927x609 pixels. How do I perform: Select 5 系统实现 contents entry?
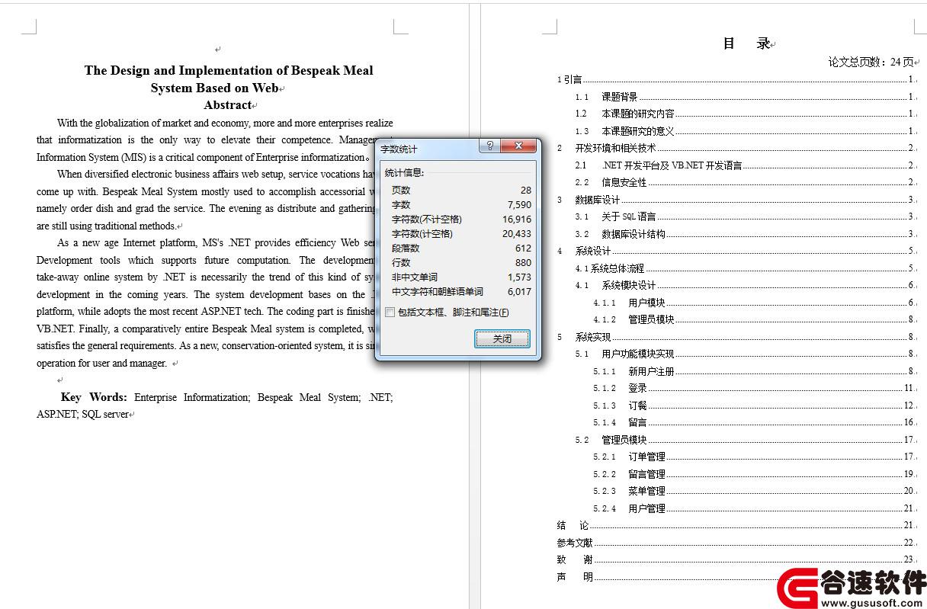(x=736, y=337)
